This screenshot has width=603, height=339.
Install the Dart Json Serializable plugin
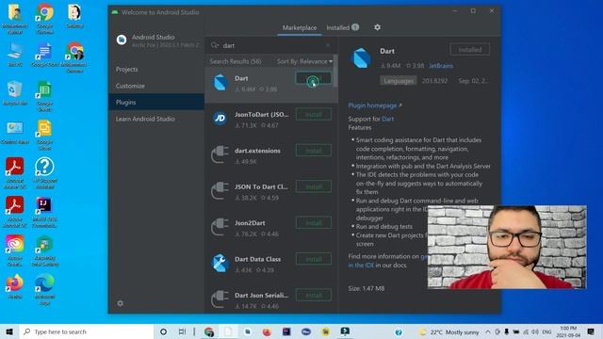pos(314,295)
